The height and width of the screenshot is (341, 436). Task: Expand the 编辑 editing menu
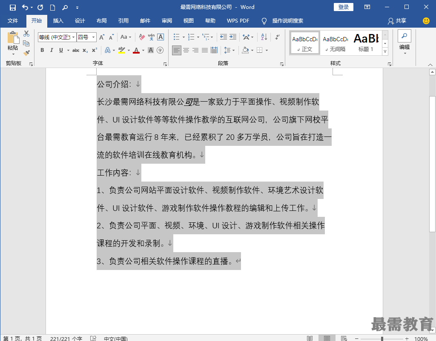tap(404, 42)
